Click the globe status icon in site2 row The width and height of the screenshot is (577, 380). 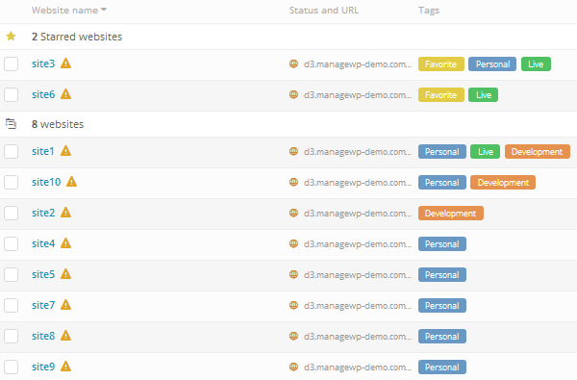293,213
